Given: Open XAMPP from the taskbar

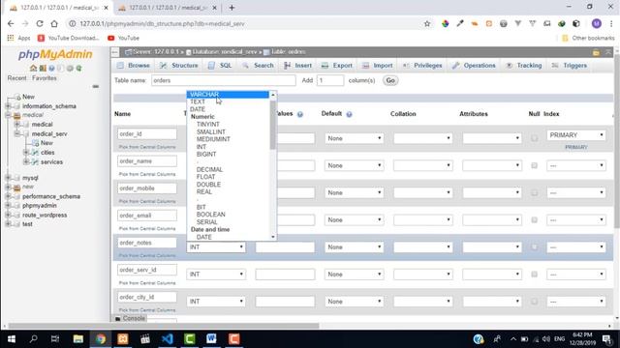Looking at the screenshot, I should [123, 339].
